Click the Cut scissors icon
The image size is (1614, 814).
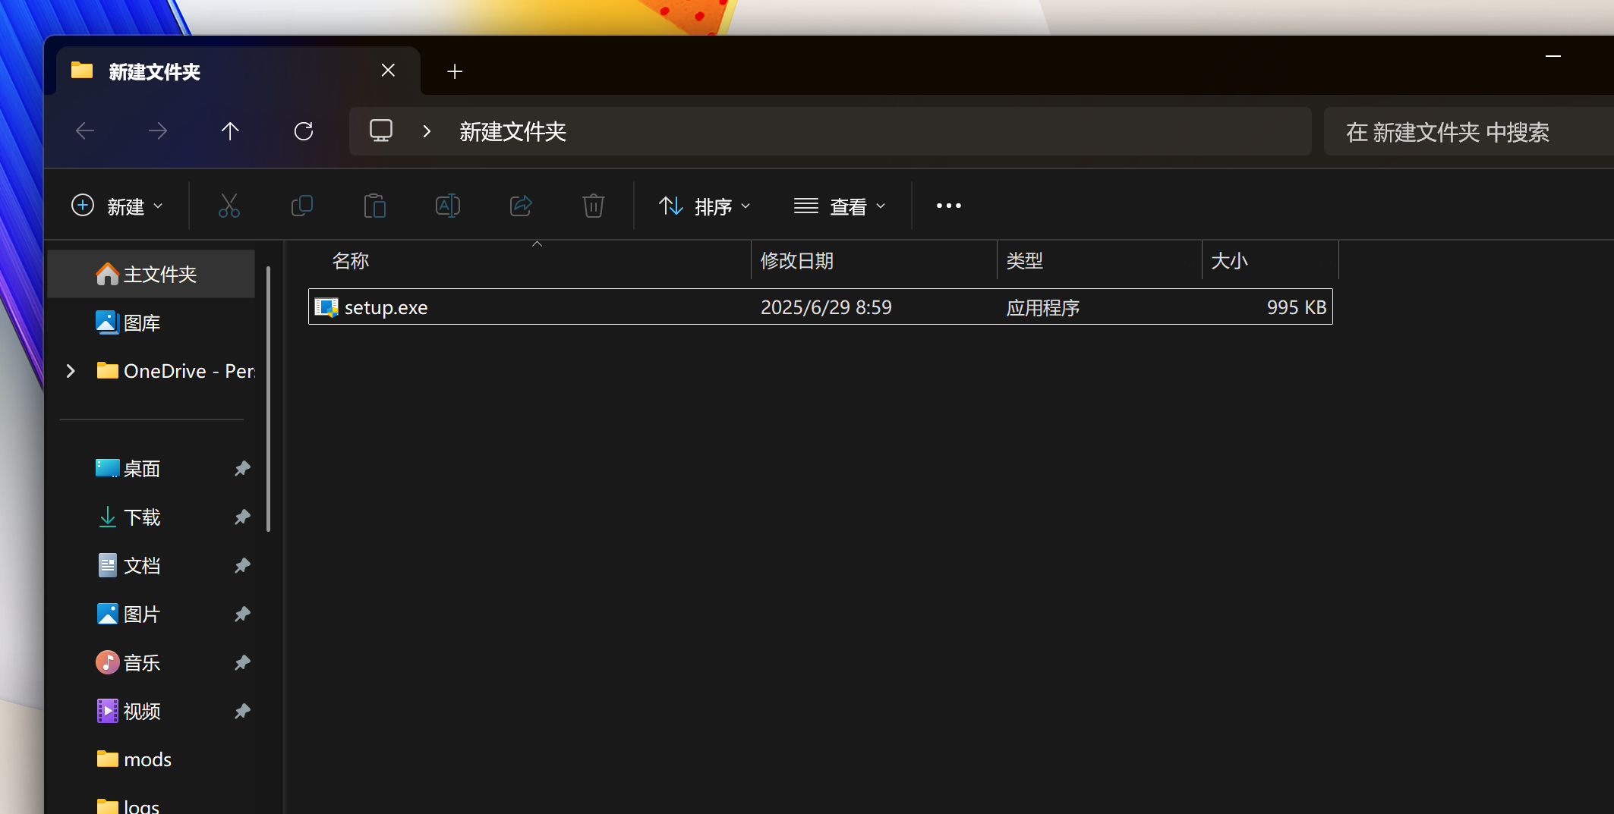click(229, 206)
